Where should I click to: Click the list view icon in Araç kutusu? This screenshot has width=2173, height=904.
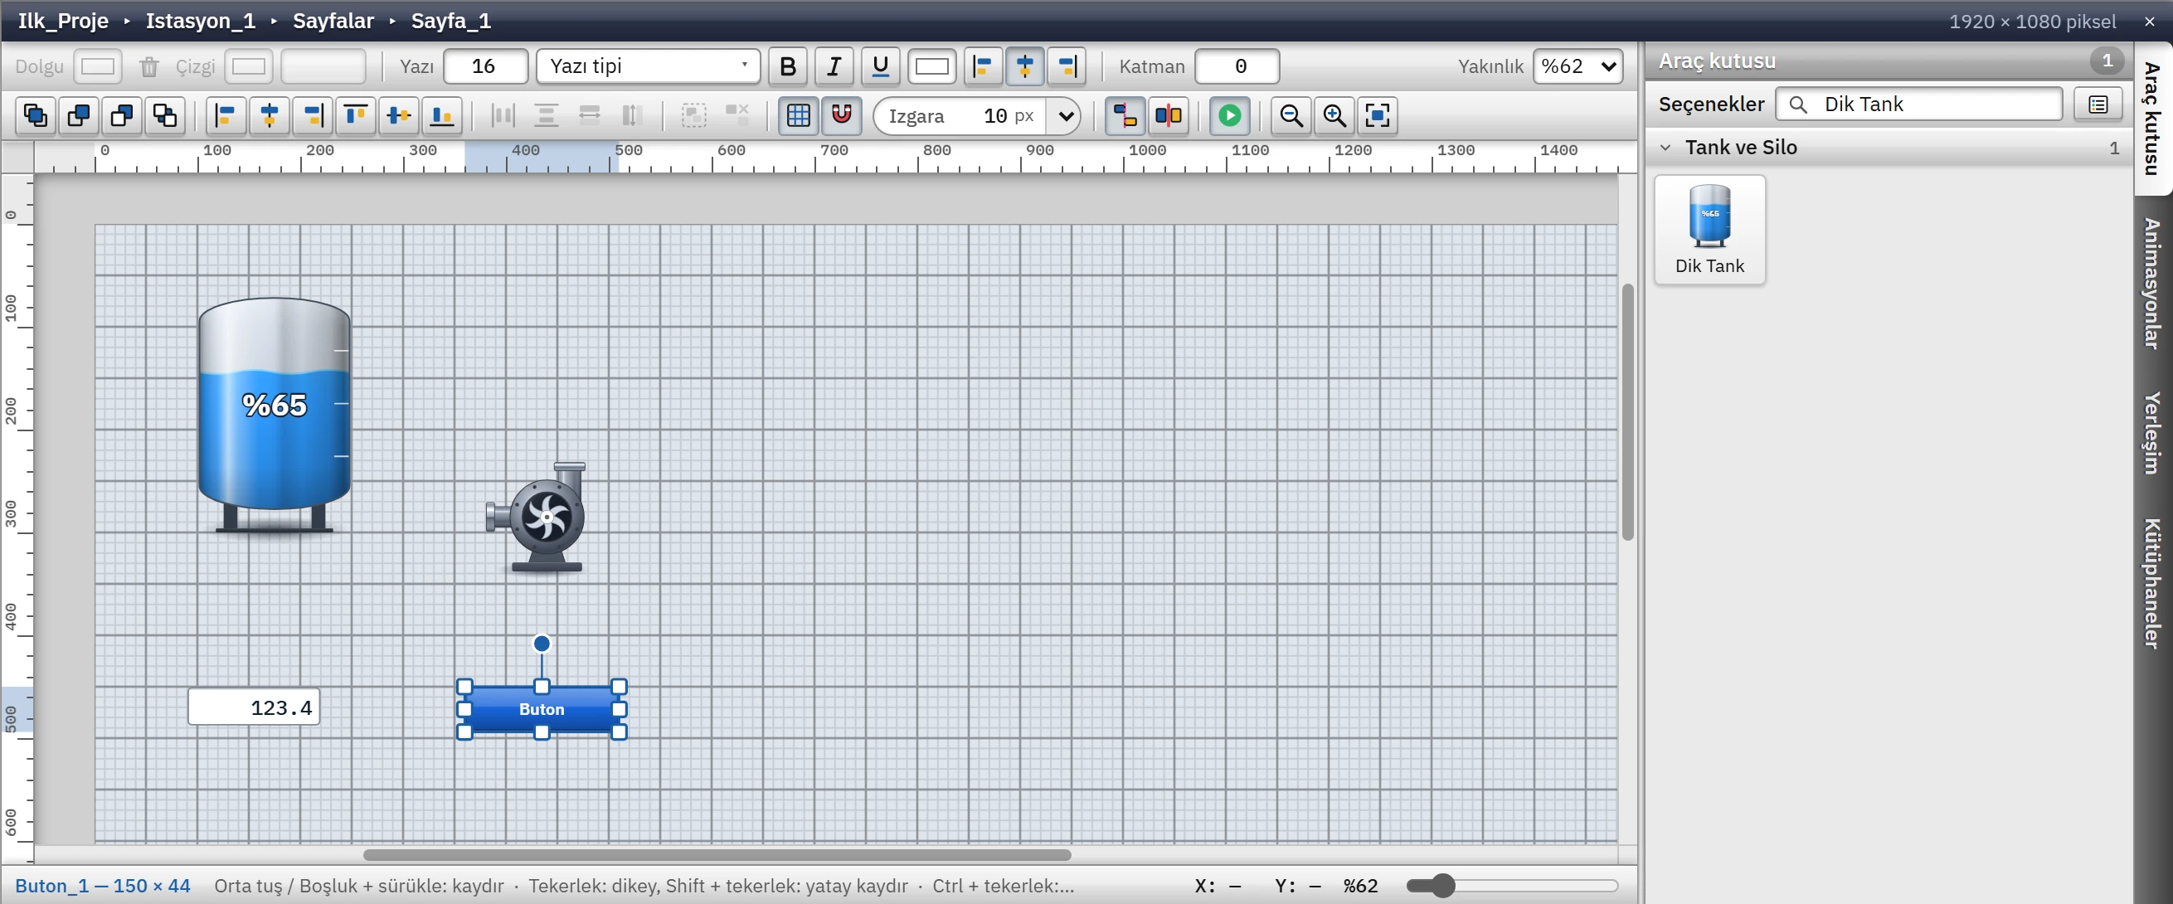tap(2098, 104)
